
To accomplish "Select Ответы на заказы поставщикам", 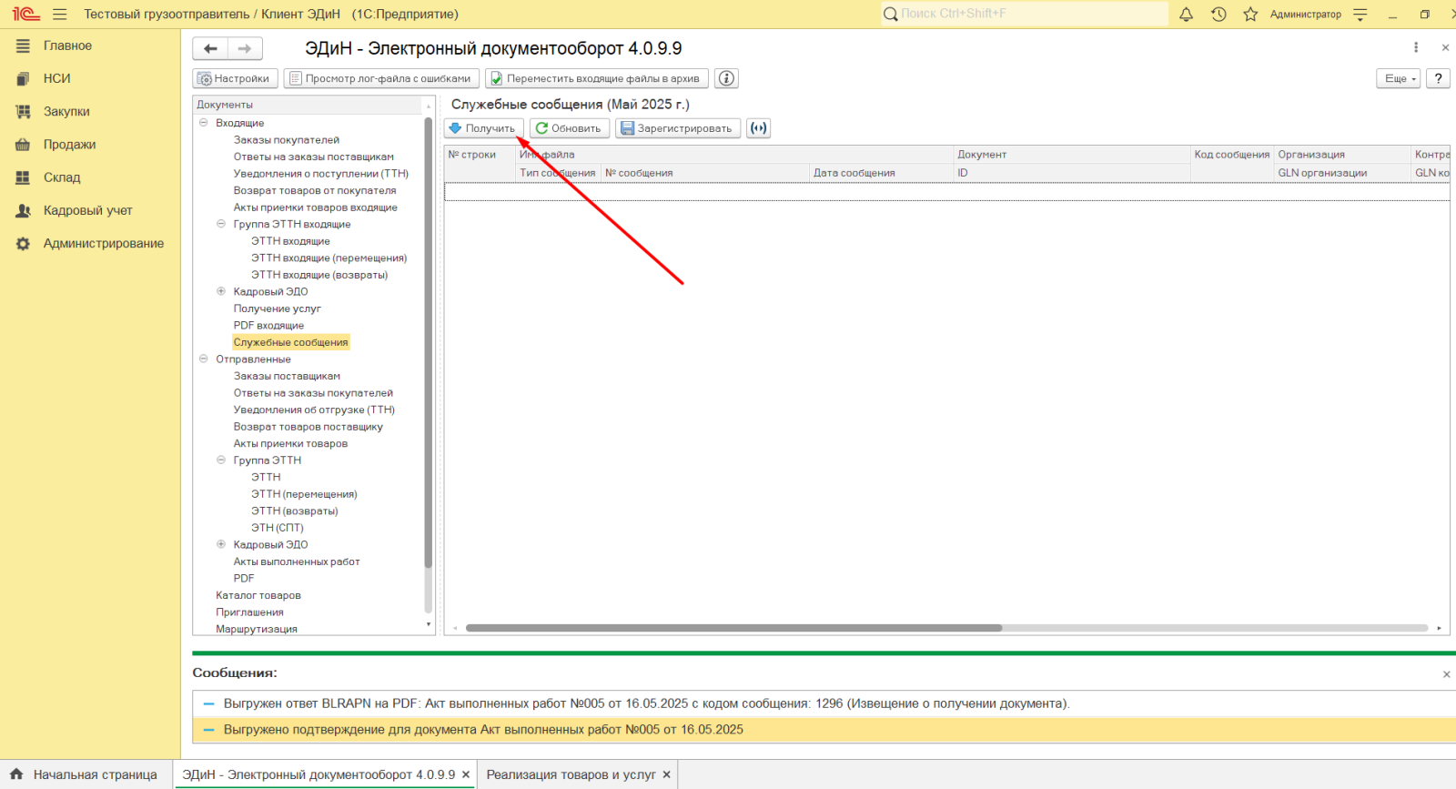I will click(313, 157).
